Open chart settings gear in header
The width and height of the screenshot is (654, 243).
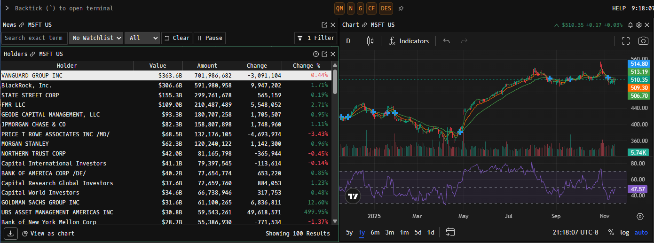click(638, 25)
